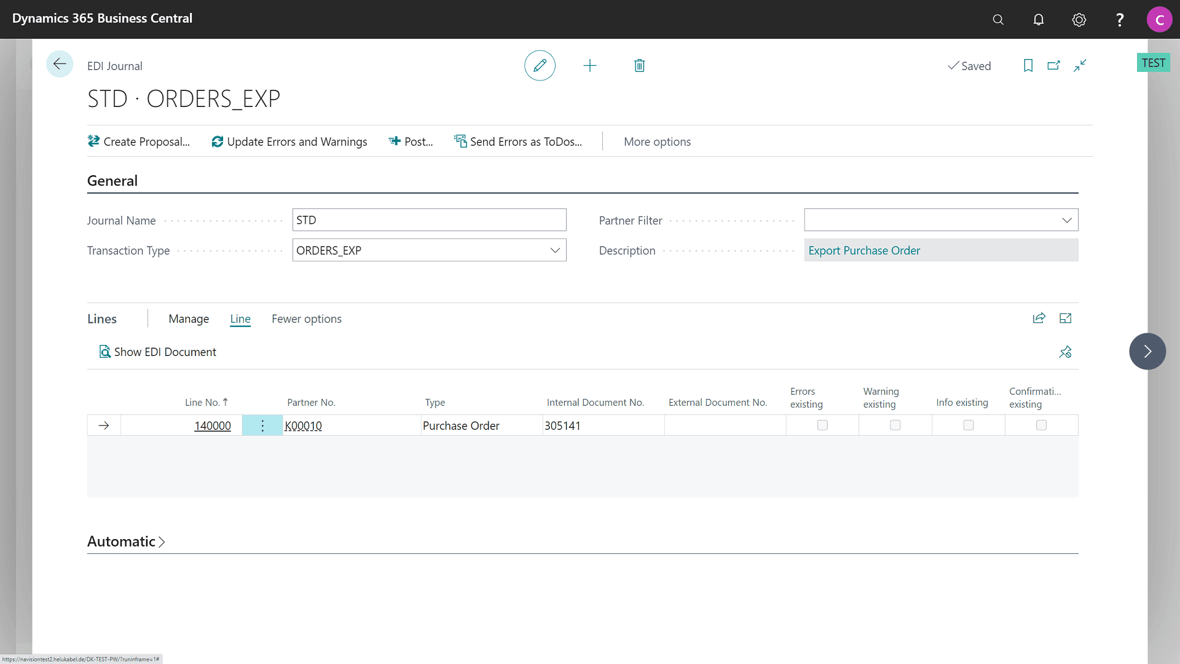Click the Send Errors as ToDos icon
1180x664 pixels.
pyautogui.click(x=460, y=142)
